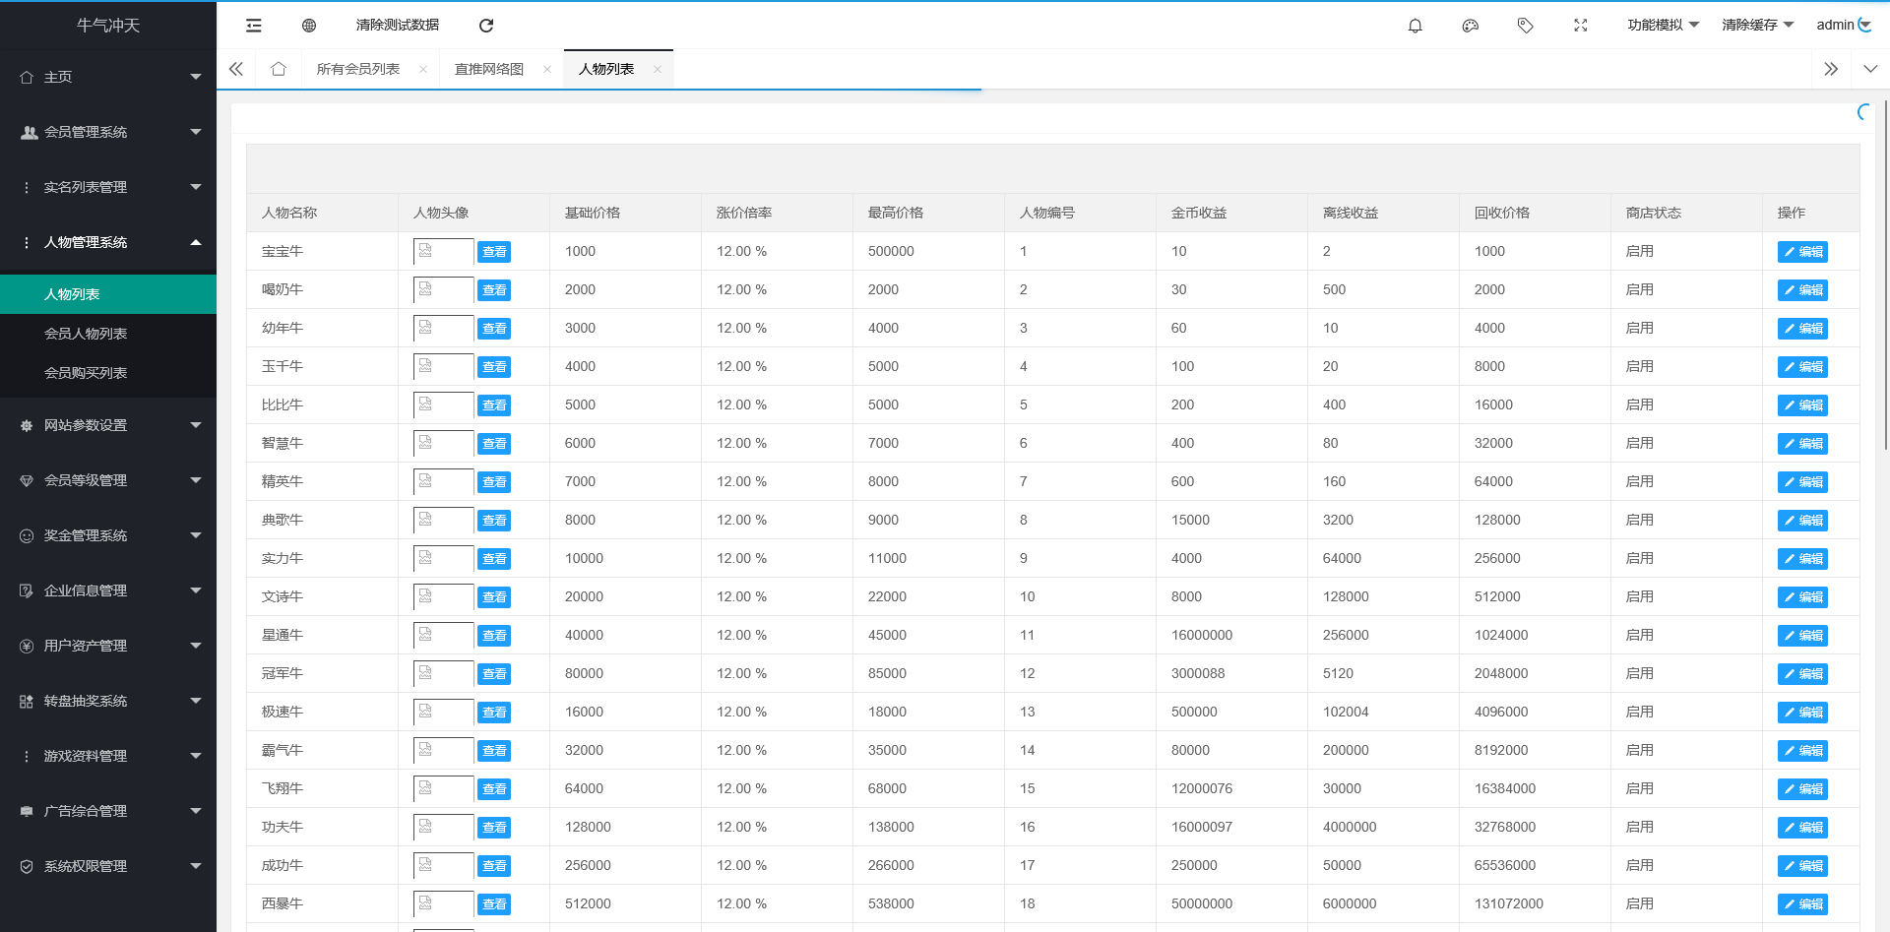Viewport: 1890px width, 932px height.
Task: View avatar of 宝宝牛 via 查看
Action: point(494,252)
